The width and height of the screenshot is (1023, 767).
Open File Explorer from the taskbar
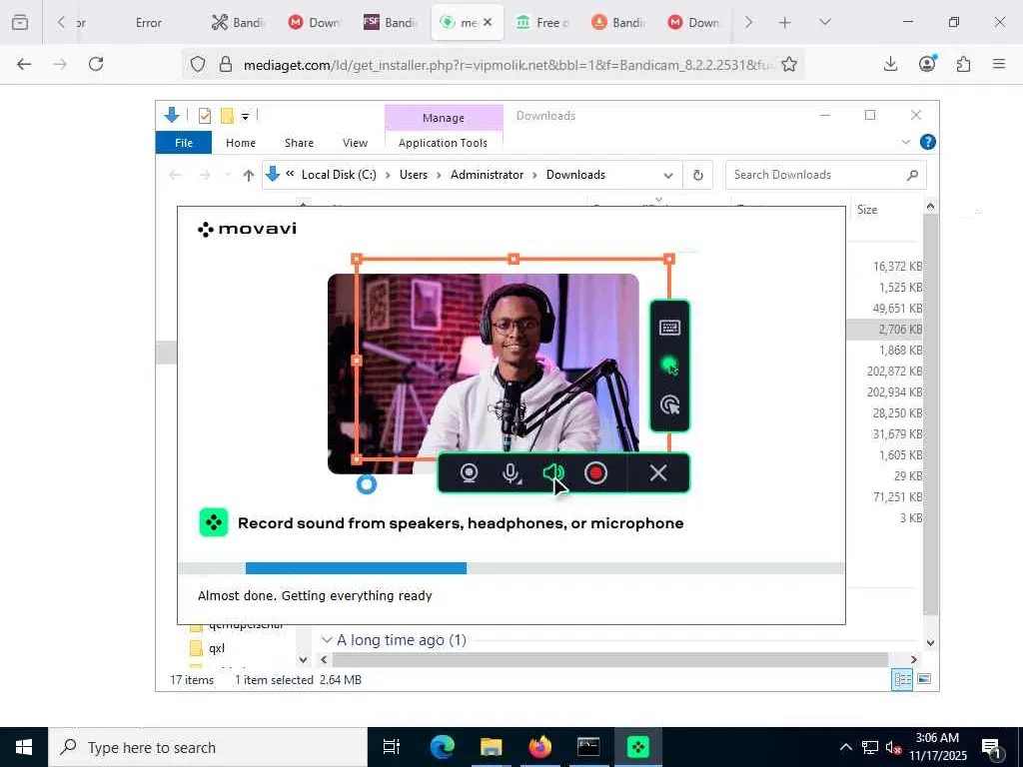[x=491, y=747]
